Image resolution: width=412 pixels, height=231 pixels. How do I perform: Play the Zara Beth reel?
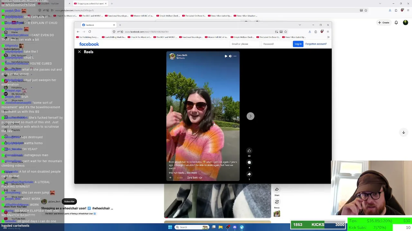click(x=226, y=56)
